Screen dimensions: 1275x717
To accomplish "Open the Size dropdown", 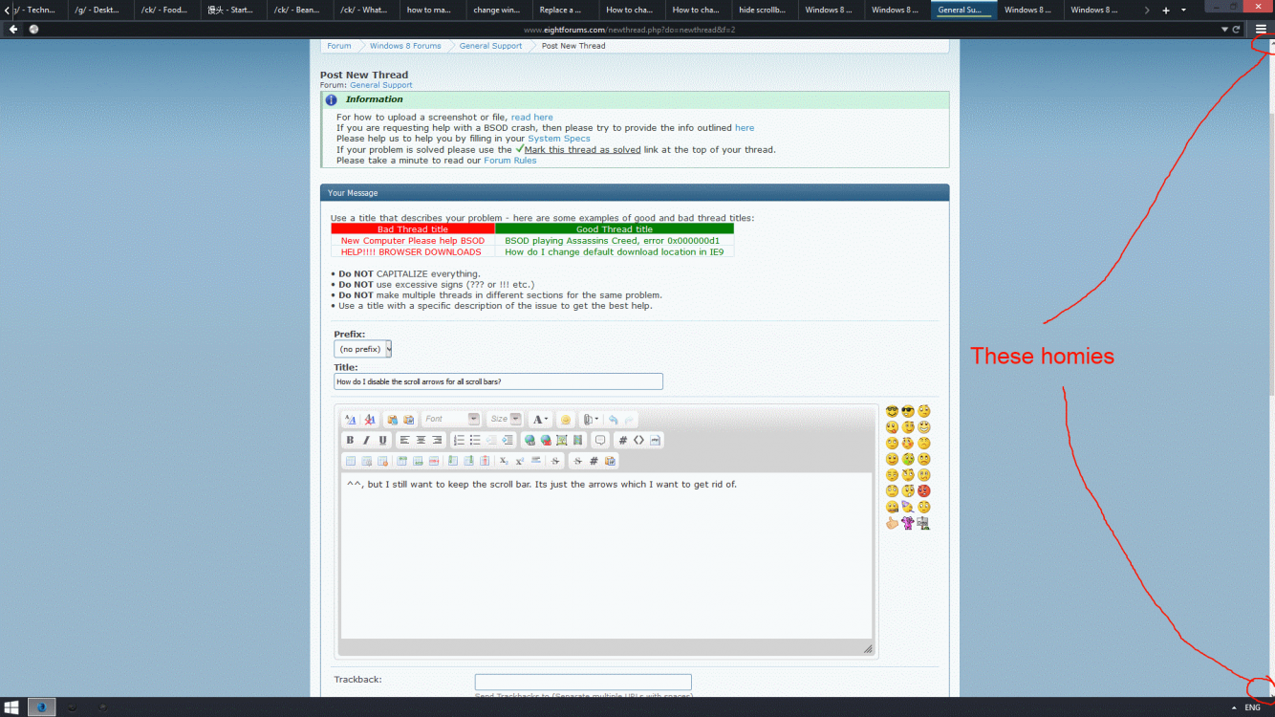I will click(x=505, y=419).
